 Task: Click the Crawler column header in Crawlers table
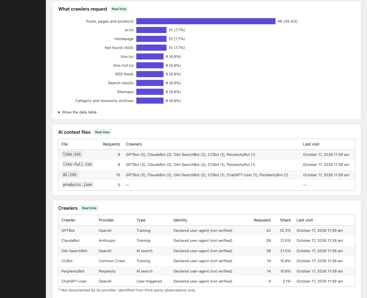pos(69,220)
